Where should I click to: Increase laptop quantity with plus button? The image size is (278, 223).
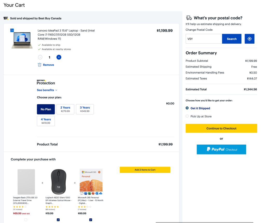(59, 57)
